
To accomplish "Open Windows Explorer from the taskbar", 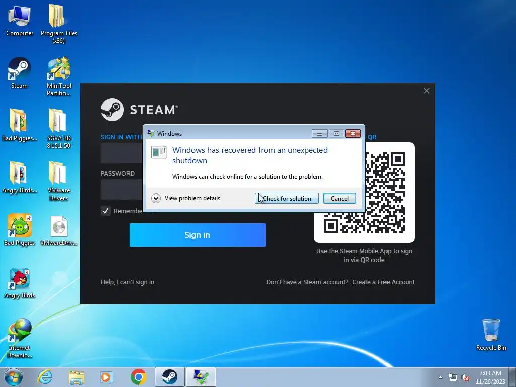I will click(76, 377).
